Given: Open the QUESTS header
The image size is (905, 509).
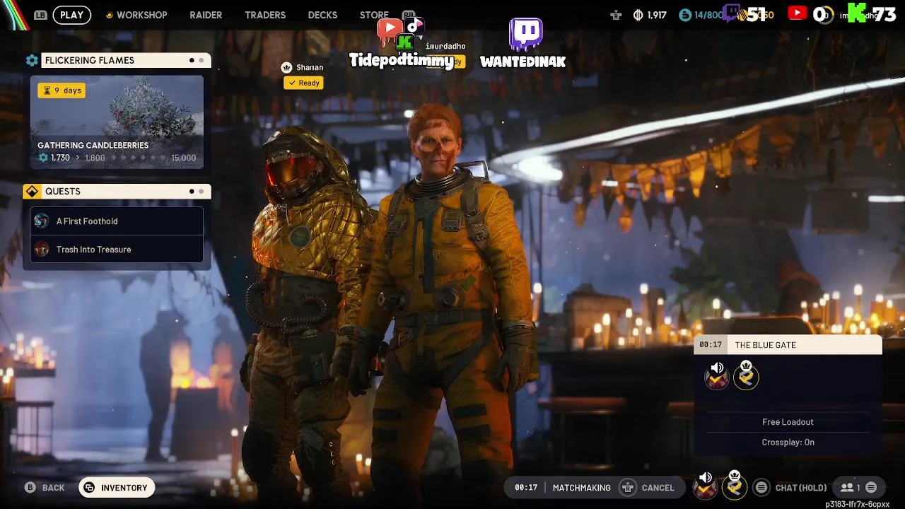Looking at the screenshot, I should (126, 192).
